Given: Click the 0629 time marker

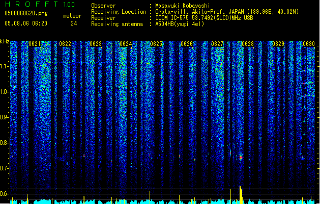Looking at the screenshot, I should pyautogui.click(x=278, y=44).
